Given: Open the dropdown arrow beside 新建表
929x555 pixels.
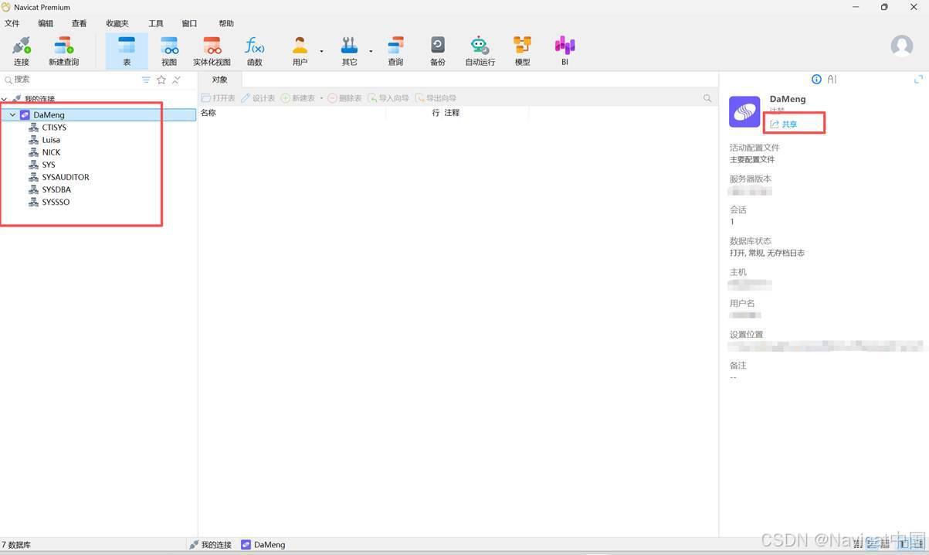Looking at the screenshot, I should pyautogui.click(x=321, y=98).
